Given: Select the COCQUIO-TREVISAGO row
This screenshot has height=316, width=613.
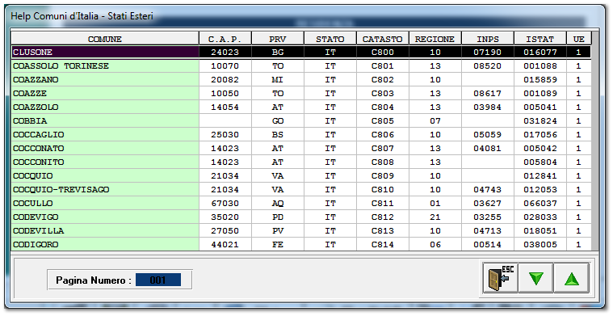Looking at the screenshot, I should pyautogui.click(x=301, y=190).
